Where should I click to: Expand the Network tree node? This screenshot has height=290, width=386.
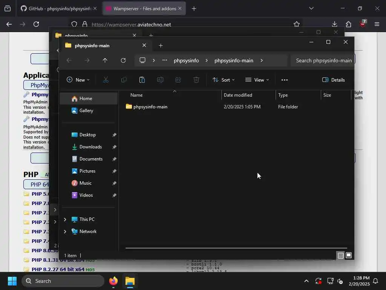tap(65, 231)
